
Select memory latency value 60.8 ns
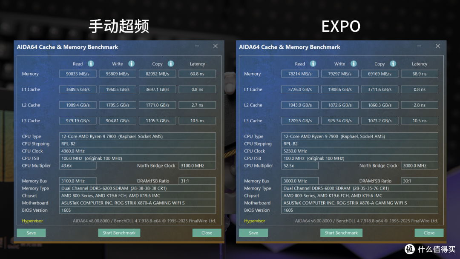pos(197,74)
